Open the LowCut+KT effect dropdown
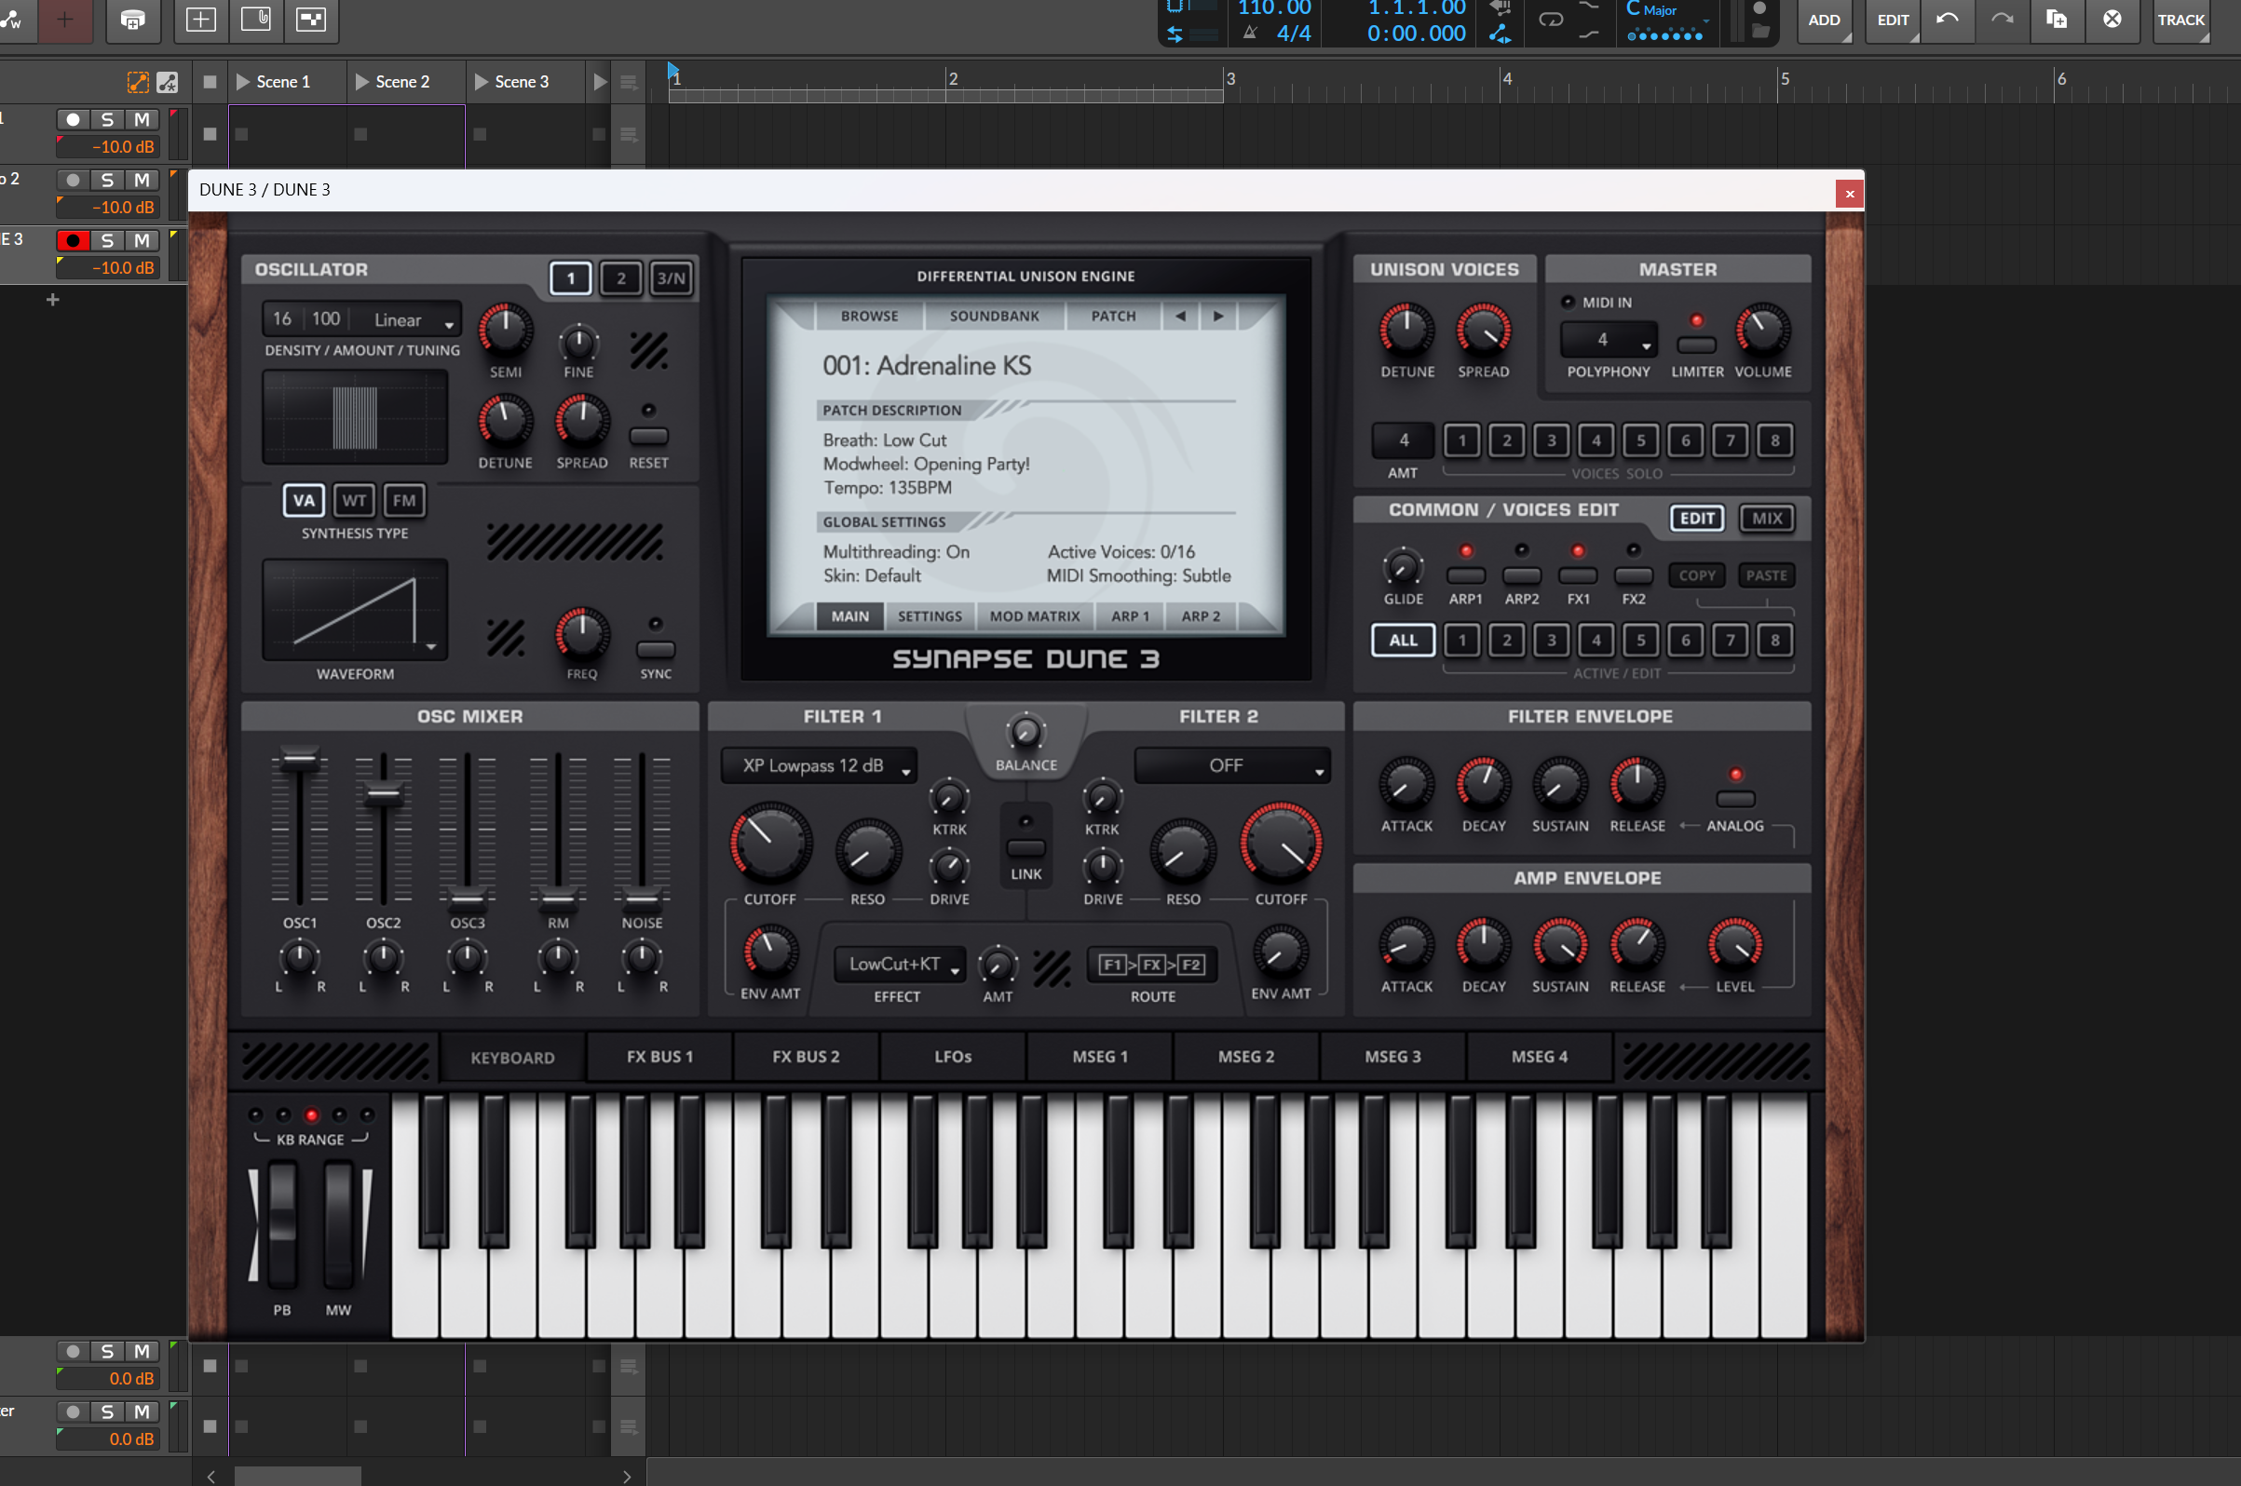 (901, 965)
